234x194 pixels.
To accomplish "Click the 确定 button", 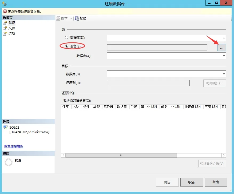I will (167, 182).
